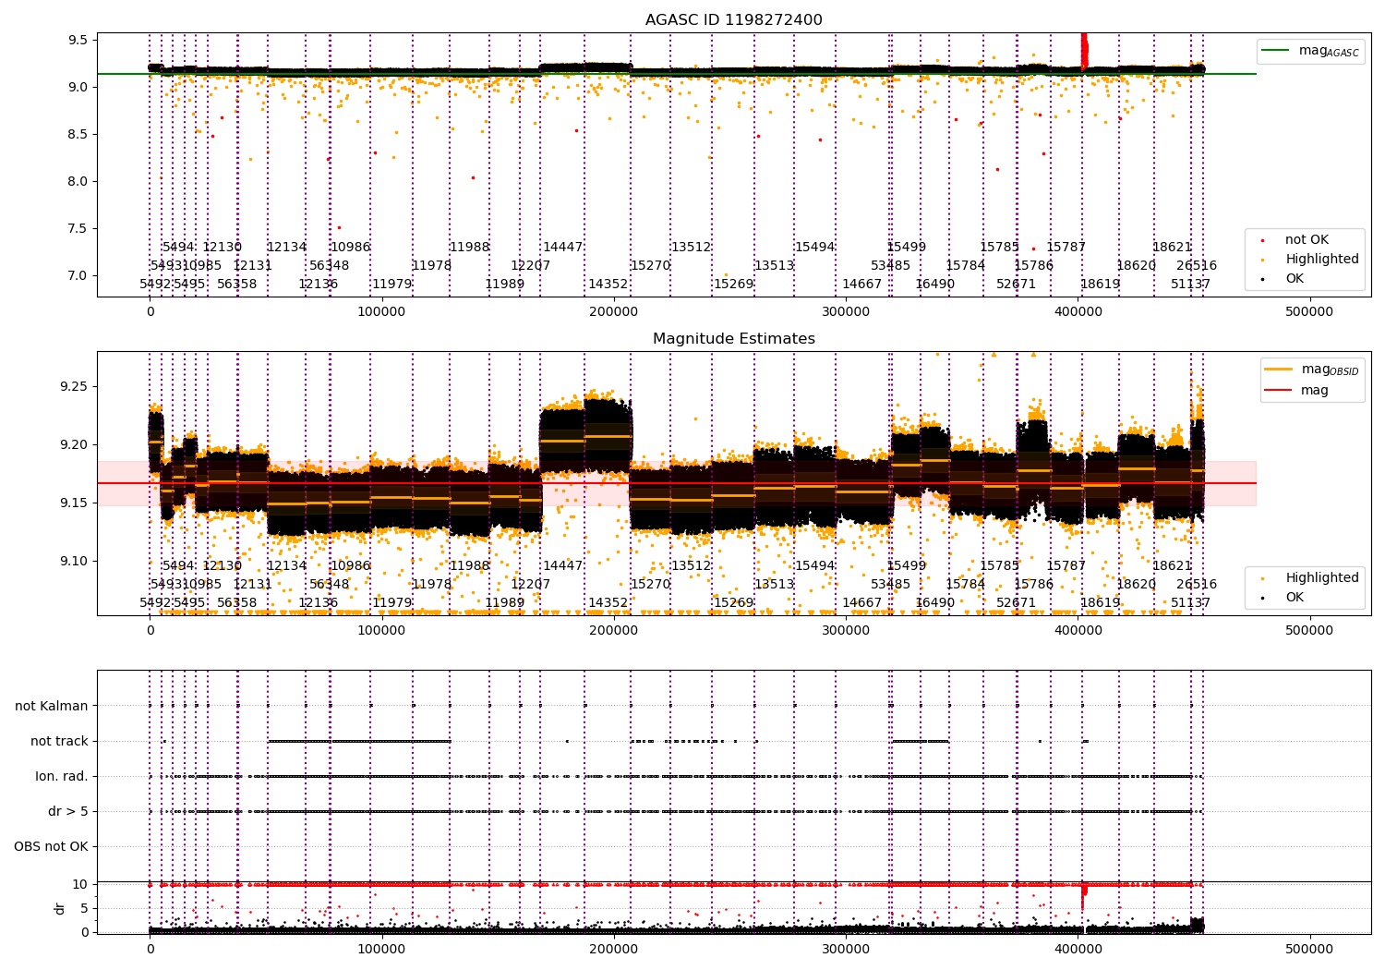Click OBSID label '16490' in top panel

934,285
